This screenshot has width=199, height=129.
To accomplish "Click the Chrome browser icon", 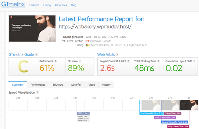I will point(87,45).
